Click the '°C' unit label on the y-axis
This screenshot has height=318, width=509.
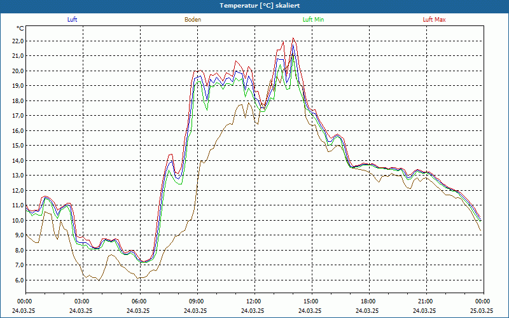pyautogui.click(x=20, y=29)
